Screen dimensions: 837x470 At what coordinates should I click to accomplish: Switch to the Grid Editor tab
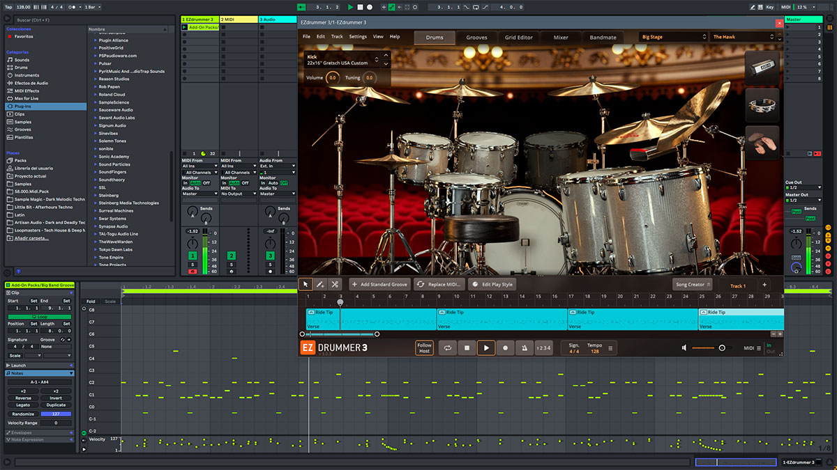coord(519,38)
